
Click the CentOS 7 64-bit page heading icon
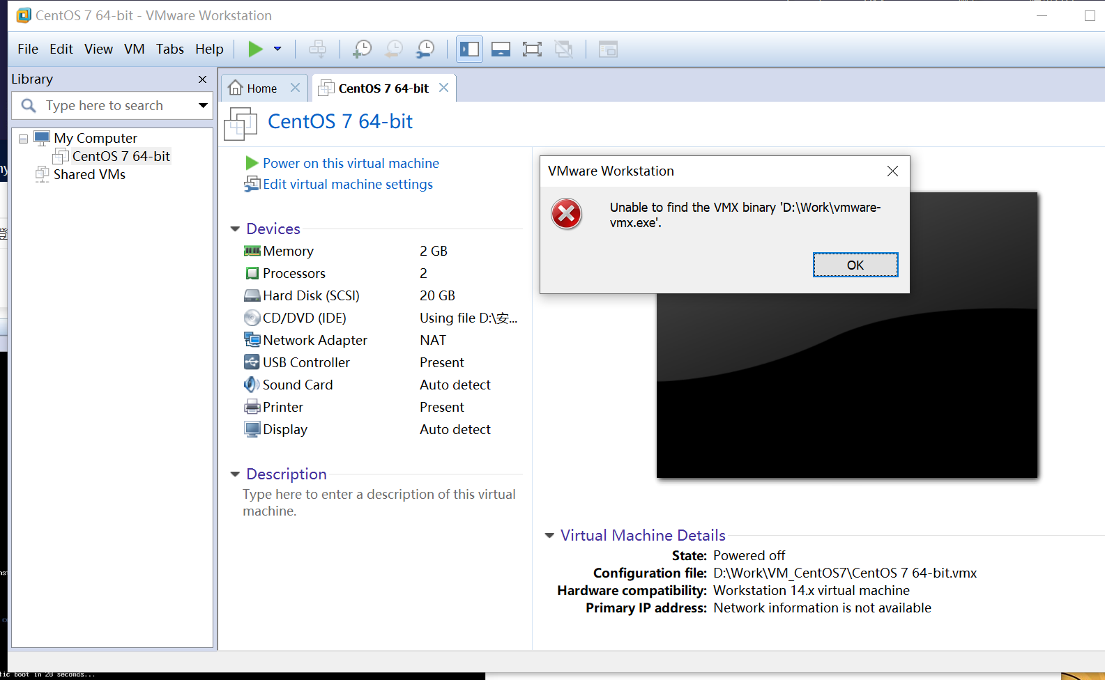click(241, 124)
